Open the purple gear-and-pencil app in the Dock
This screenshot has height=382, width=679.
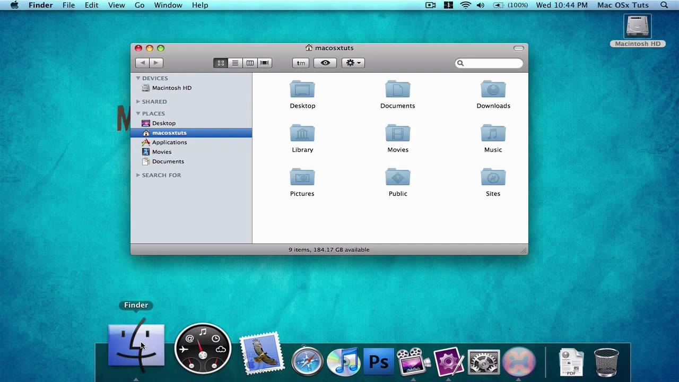click(x=449, y=362)
